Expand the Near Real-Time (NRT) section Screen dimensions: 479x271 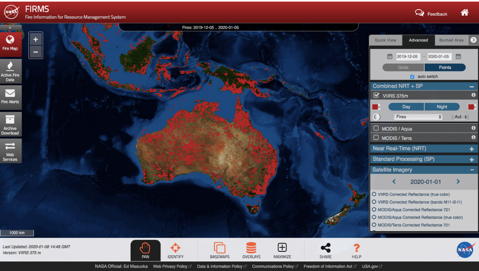(x=471, y=149)
